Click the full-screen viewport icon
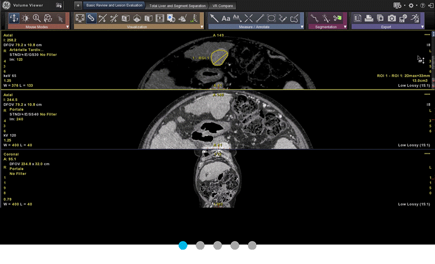The height and width of the screenshot is (264, 435). 80,19
